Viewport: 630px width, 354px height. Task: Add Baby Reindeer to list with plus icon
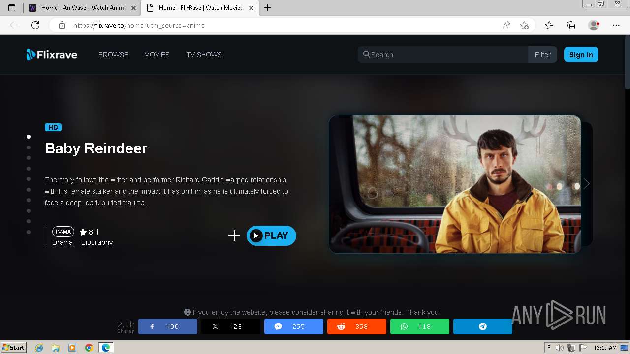(234, 236)
